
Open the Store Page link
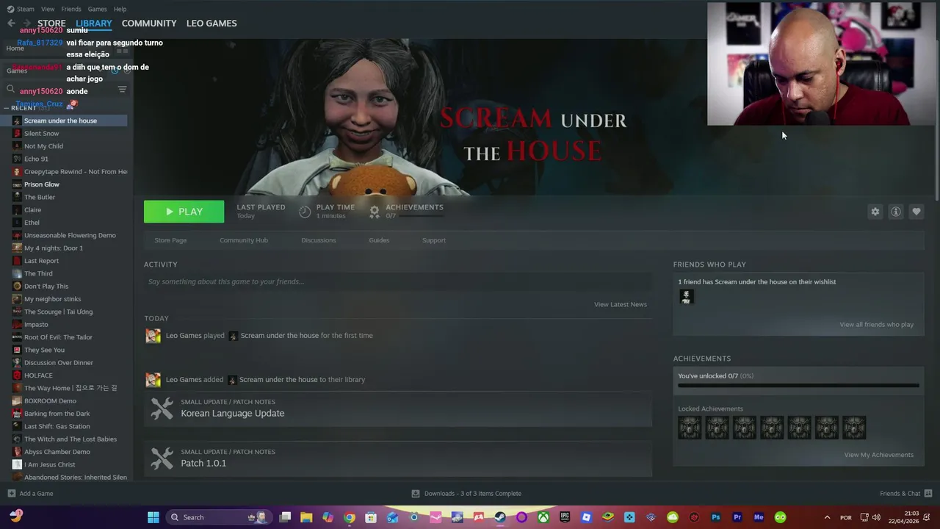click(x=170, y=240)
